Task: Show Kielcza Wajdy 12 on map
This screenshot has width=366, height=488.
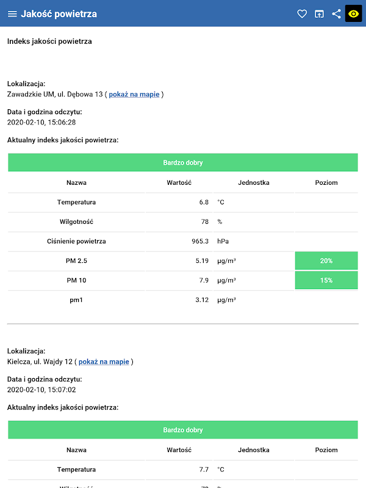Action: 104,362
